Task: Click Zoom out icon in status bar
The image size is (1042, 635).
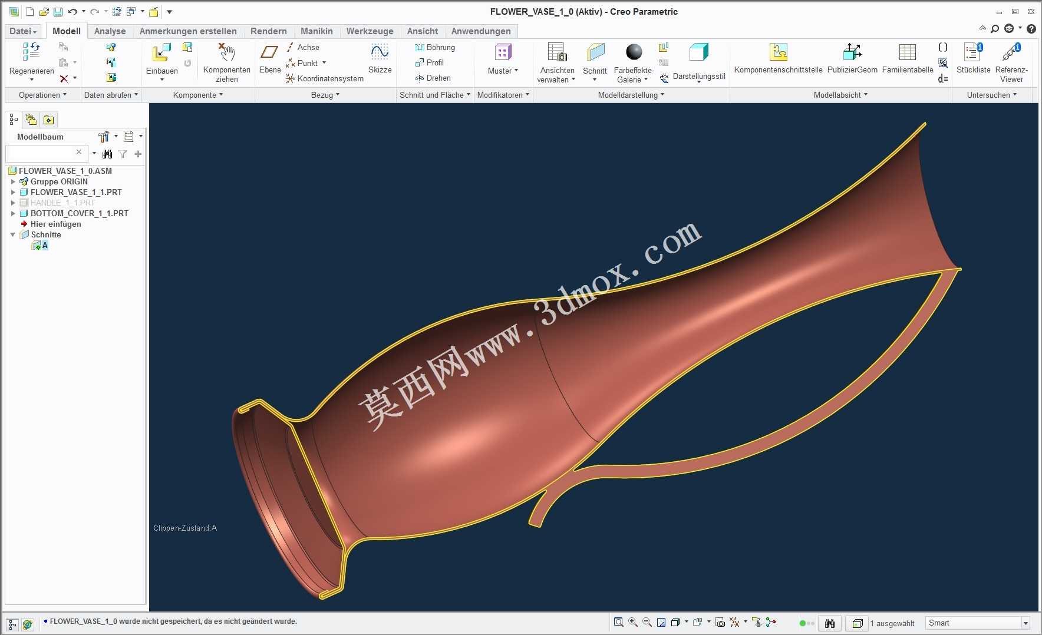Action: (x=647, y=622)
